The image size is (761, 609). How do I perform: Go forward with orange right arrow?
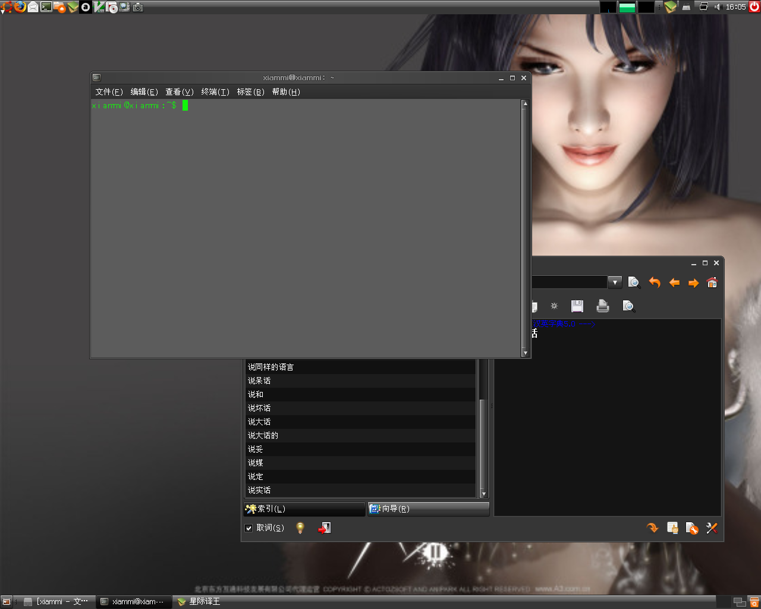[693, 283]
